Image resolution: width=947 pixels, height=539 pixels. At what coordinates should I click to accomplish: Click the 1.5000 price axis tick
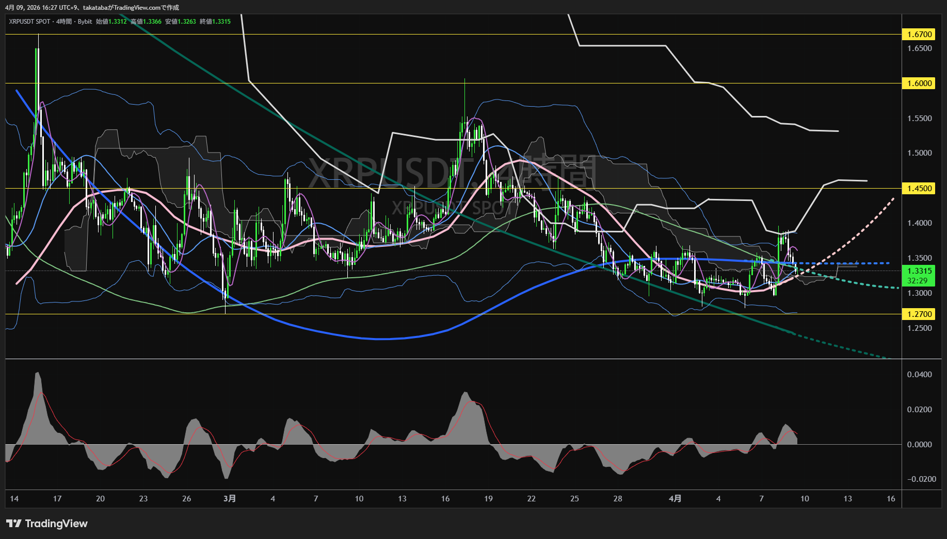(x=919, y=153)
